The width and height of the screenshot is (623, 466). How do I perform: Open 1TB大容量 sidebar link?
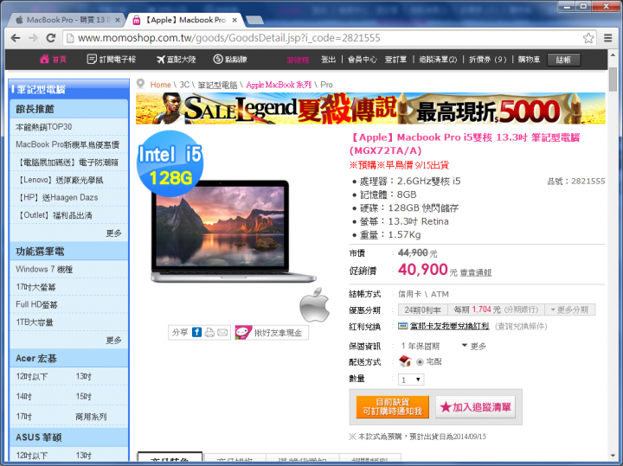35,322
